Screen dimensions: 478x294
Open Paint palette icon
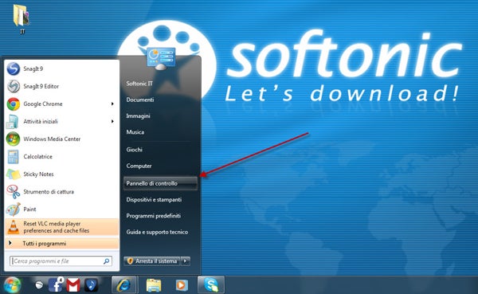tap(13, 210)
